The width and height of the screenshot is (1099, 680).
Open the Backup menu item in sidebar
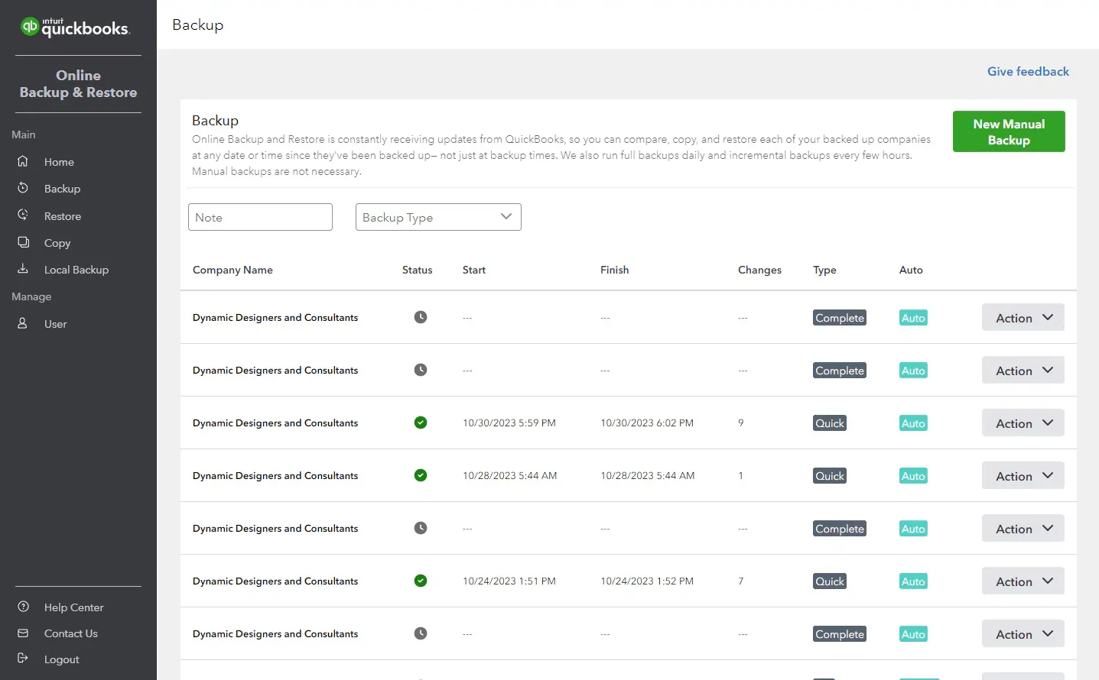point(62,189)
